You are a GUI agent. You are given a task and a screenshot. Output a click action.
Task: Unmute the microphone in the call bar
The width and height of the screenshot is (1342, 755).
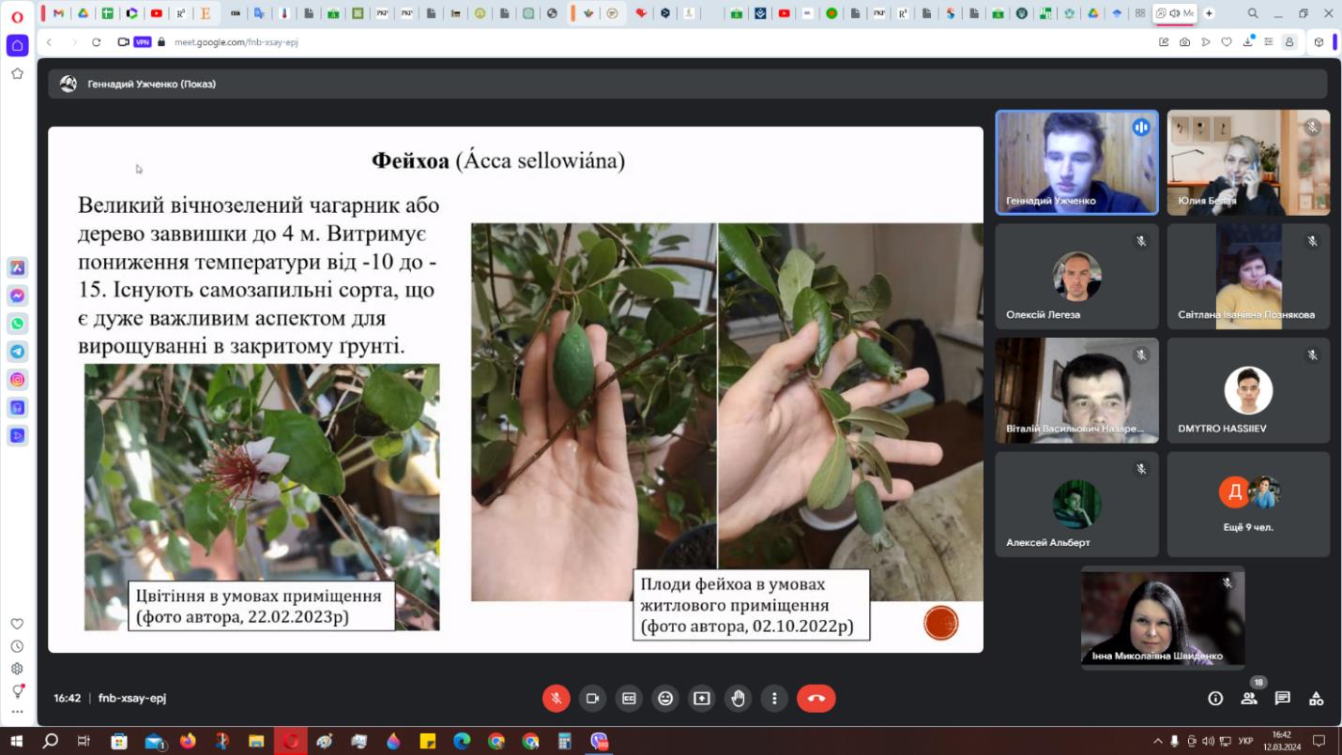pos(556,698)
